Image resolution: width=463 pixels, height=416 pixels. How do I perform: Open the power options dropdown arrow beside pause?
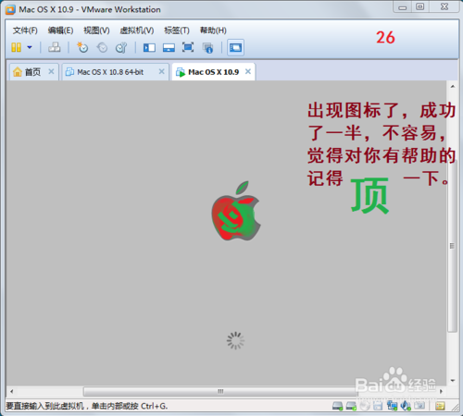pyautogui.click(x=30, y=47)
